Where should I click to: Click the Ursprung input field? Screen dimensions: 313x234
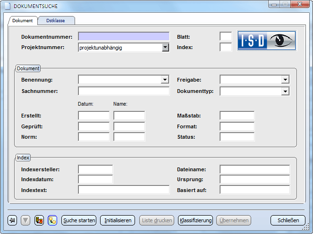point(255,179)
